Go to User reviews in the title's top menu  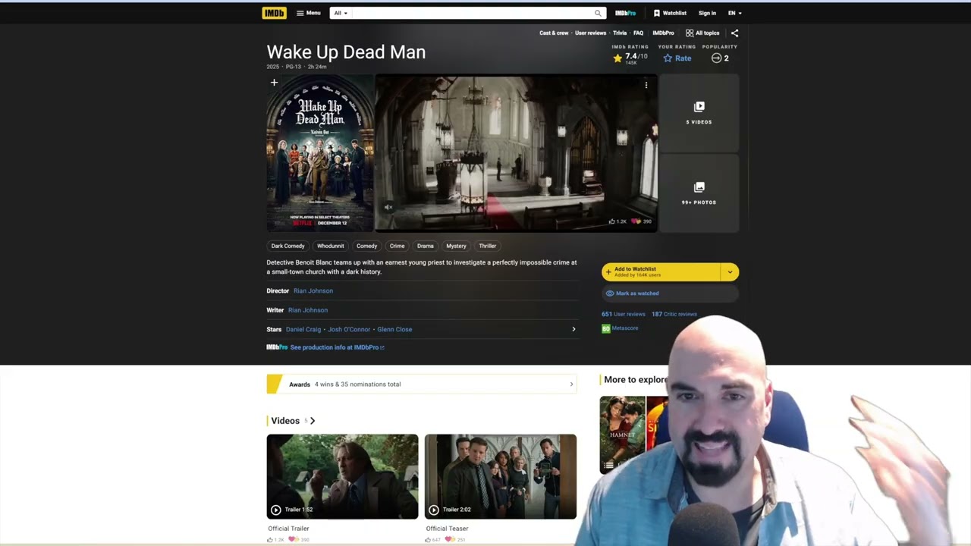coord(590,33)
